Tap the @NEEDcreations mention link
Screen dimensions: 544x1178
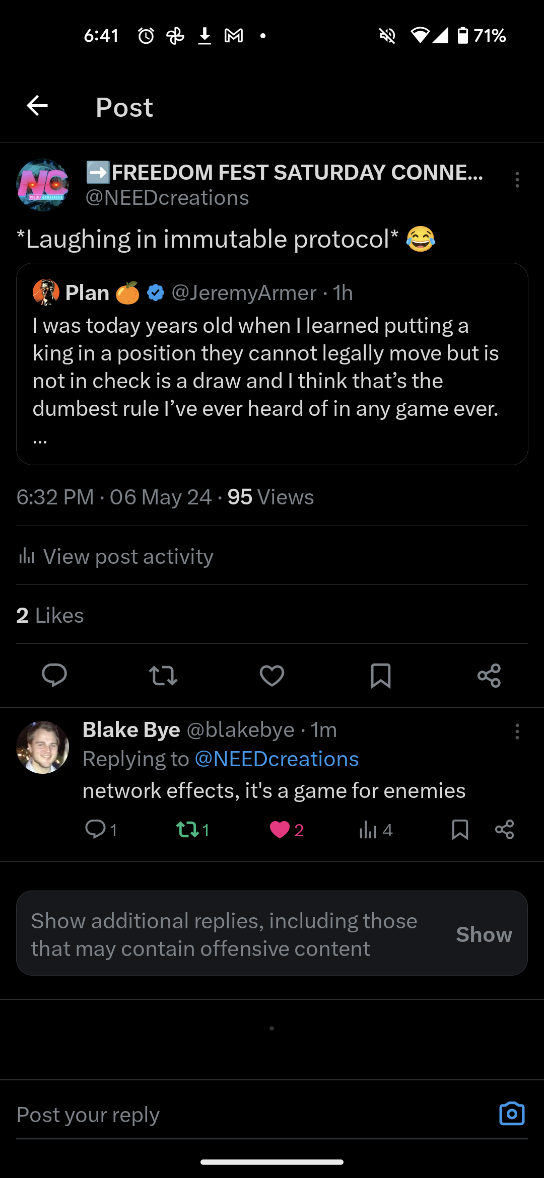coord(277,759)
